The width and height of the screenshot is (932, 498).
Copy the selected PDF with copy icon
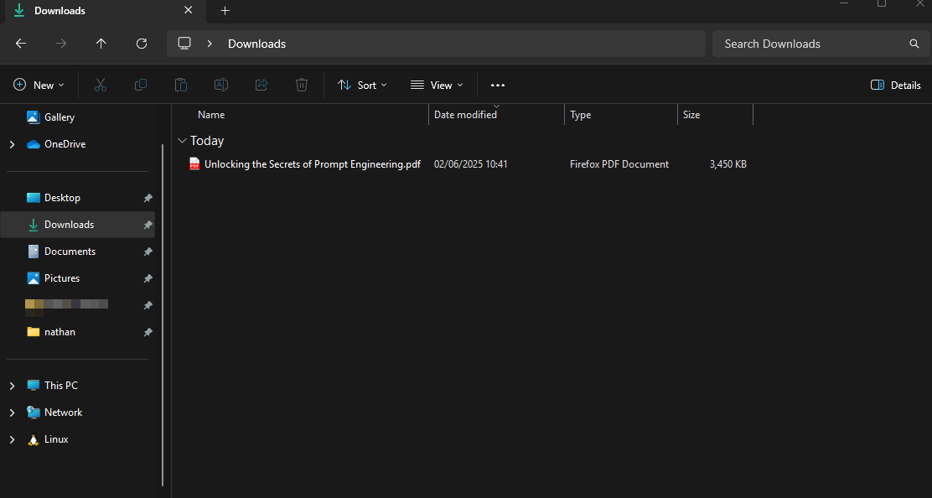click(141, 85)
